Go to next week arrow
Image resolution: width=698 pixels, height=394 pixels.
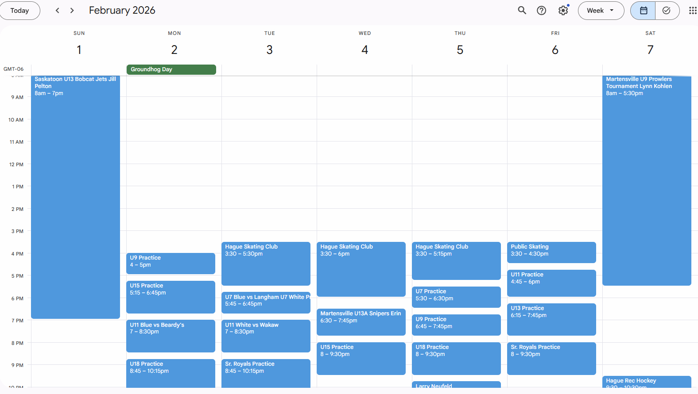(x=72, y=11)
